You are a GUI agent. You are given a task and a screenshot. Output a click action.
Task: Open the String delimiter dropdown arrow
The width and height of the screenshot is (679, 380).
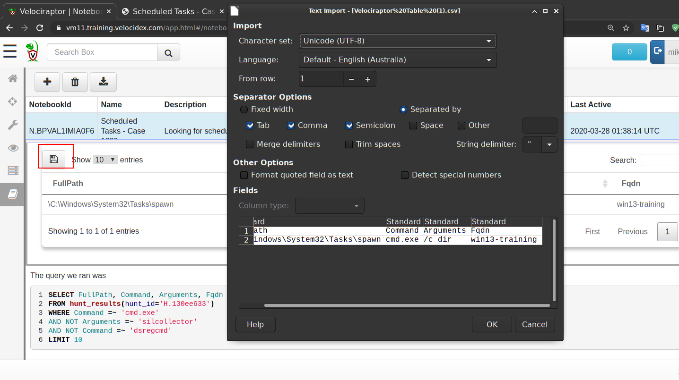(549, 144)
